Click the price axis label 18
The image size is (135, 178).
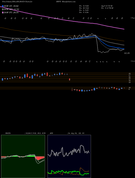pyautogui.click(x=130, y=74)
